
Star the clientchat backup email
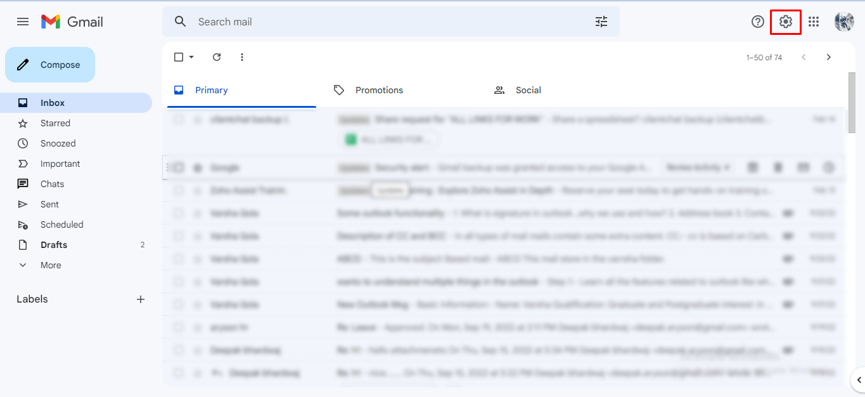pos(198,119)
